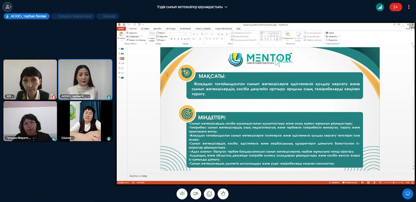Adjust the PowerPoint zoom slider
This screenshot has height=202, width=416.
tap(393, 183)
